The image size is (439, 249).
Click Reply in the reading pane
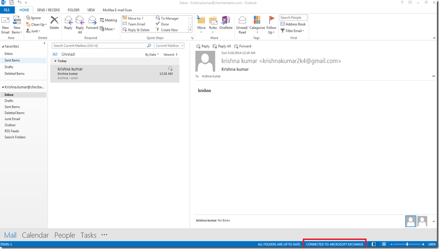(203, 46)
